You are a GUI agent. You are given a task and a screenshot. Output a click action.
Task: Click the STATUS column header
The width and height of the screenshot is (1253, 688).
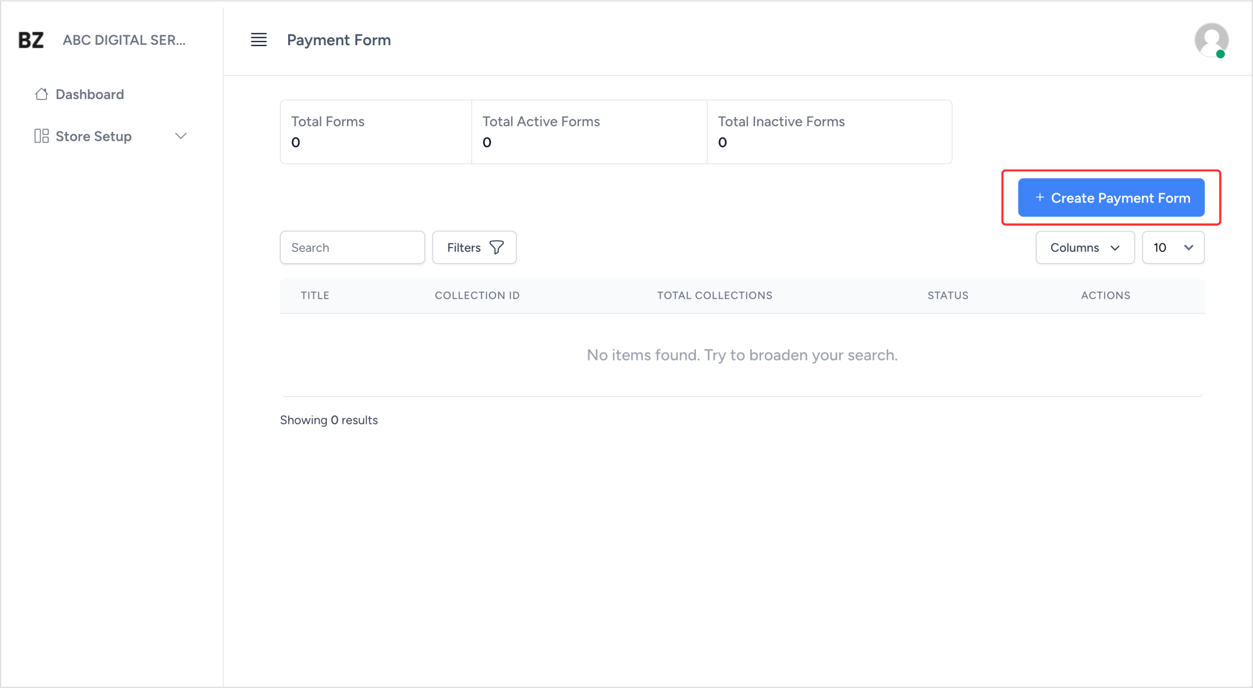pos(947,295)
